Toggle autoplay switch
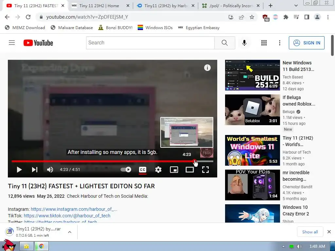 coord(126,170)
